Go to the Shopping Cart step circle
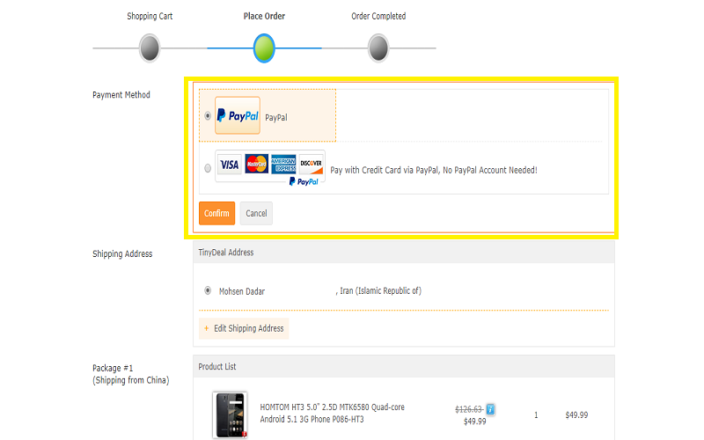 coord(150,48)
